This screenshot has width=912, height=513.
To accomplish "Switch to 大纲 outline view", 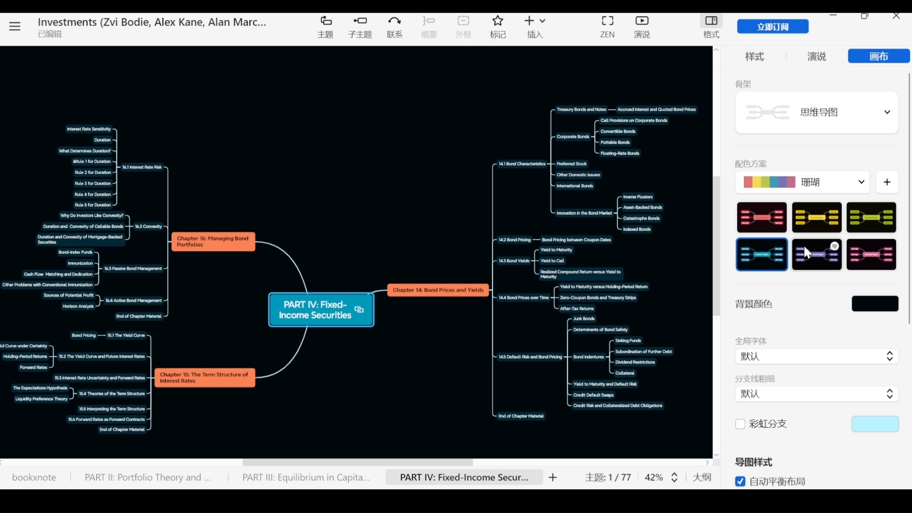I will 702,477.
